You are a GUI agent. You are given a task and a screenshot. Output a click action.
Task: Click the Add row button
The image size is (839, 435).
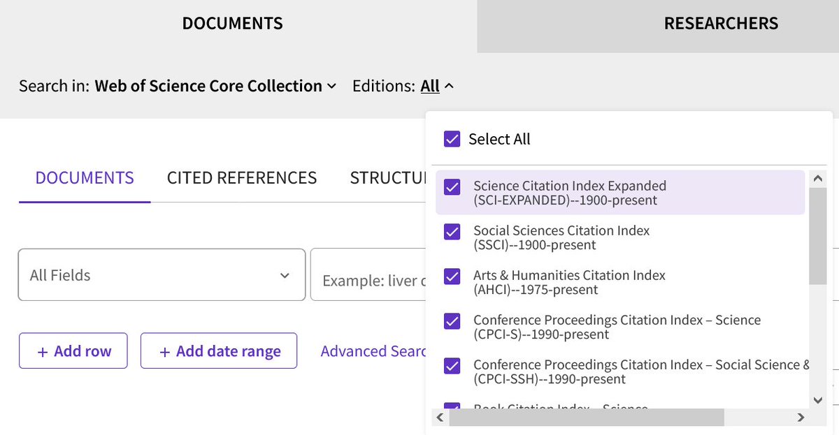pos(73,351)
